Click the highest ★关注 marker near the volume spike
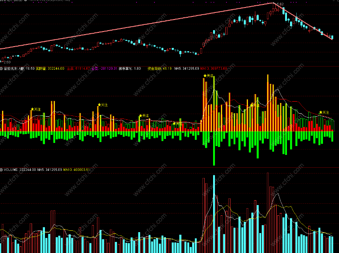Screen dimensions: 339x253 [208, 76]
